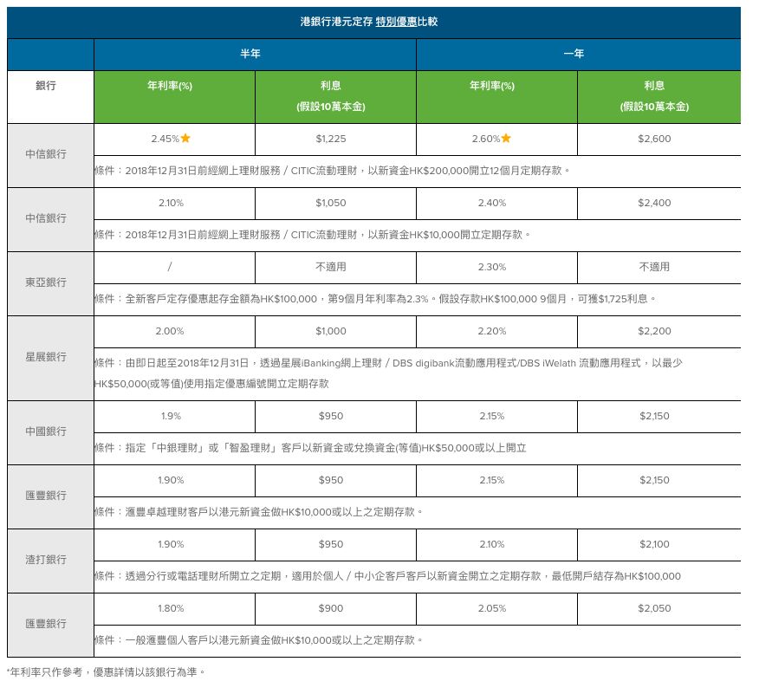Select the $2,150 interest cell of 中國銀行
Screen dimensions: 759x681
pyautogui.click(x=658, y=417)
